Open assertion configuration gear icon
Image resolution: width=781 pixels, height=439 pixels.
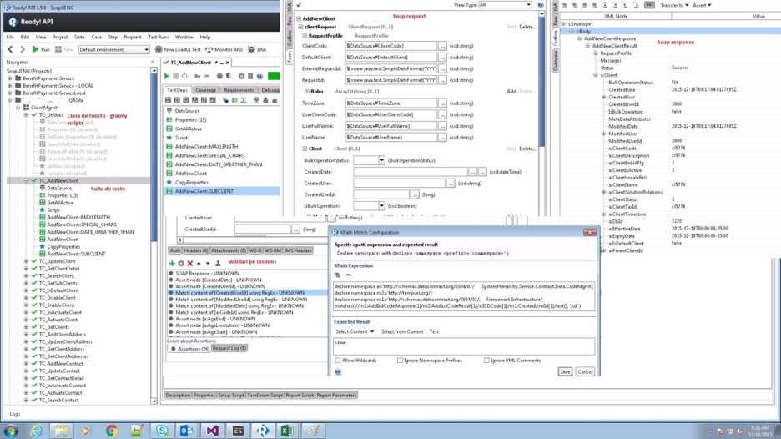pos(181,264)
